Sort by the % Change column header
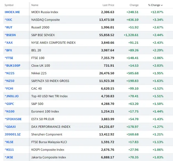Viewport: 173px width, 161px height. [x=155, y=5]
